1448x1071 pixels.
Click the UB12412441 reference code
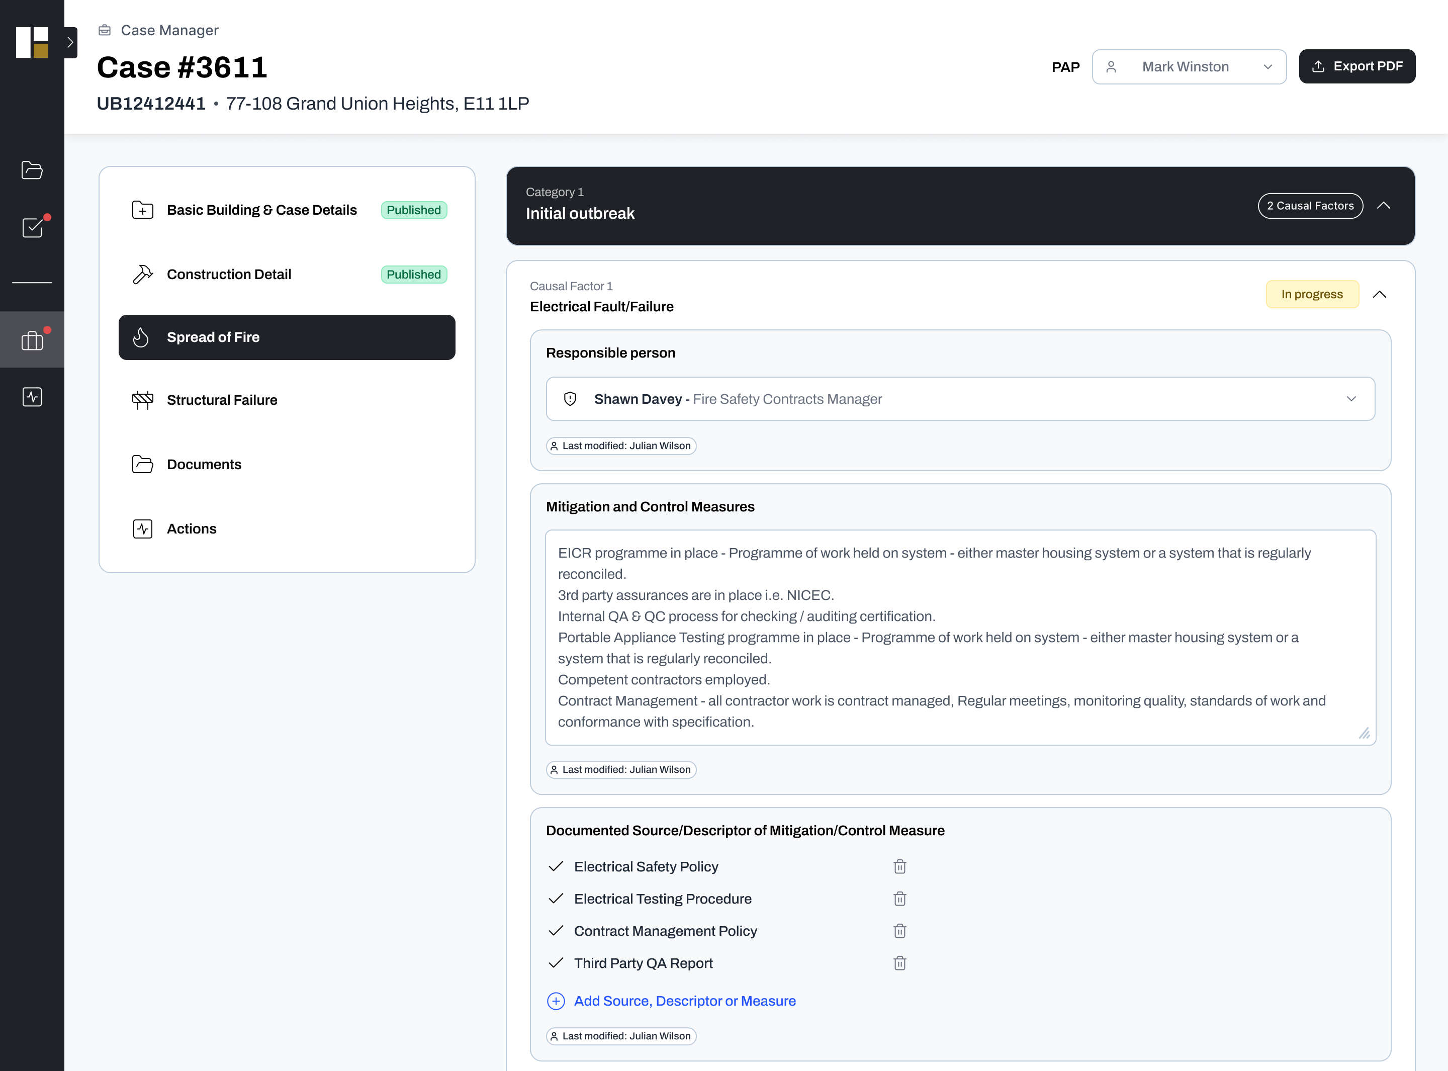click(151, 103)
